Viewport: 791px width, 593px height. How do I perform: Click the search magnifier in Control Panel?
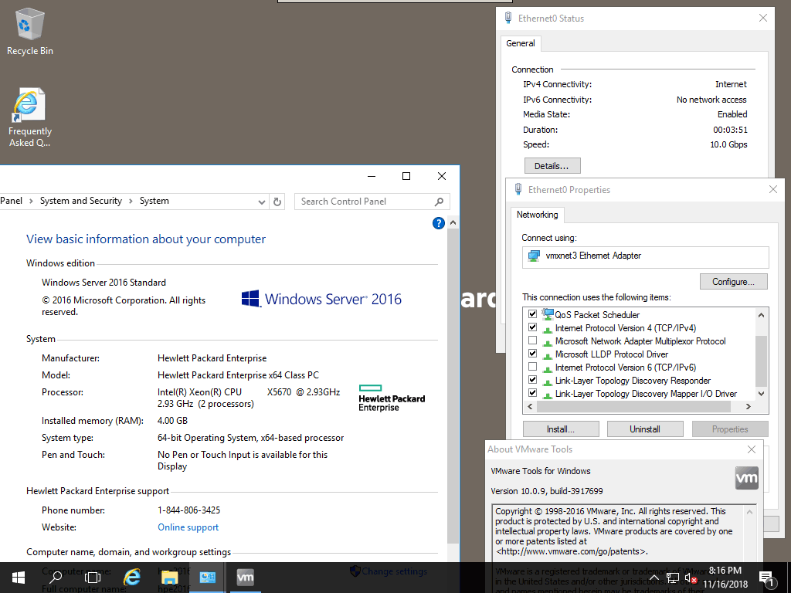click(439, 202)
